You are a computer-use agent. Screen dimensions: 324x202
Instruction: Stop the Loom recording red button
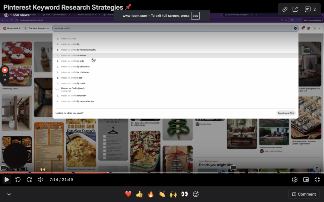coord(4,70)
